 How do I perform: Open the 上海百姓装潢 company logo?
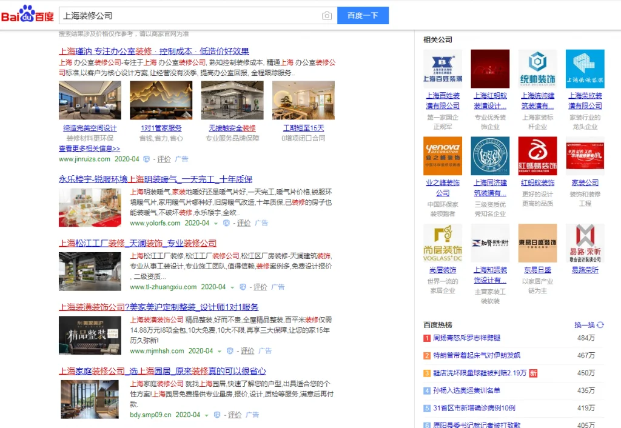(x=442, y=69)
